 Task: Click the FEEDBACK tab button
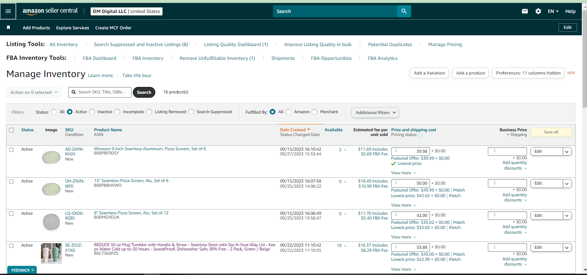pos(22,270)
